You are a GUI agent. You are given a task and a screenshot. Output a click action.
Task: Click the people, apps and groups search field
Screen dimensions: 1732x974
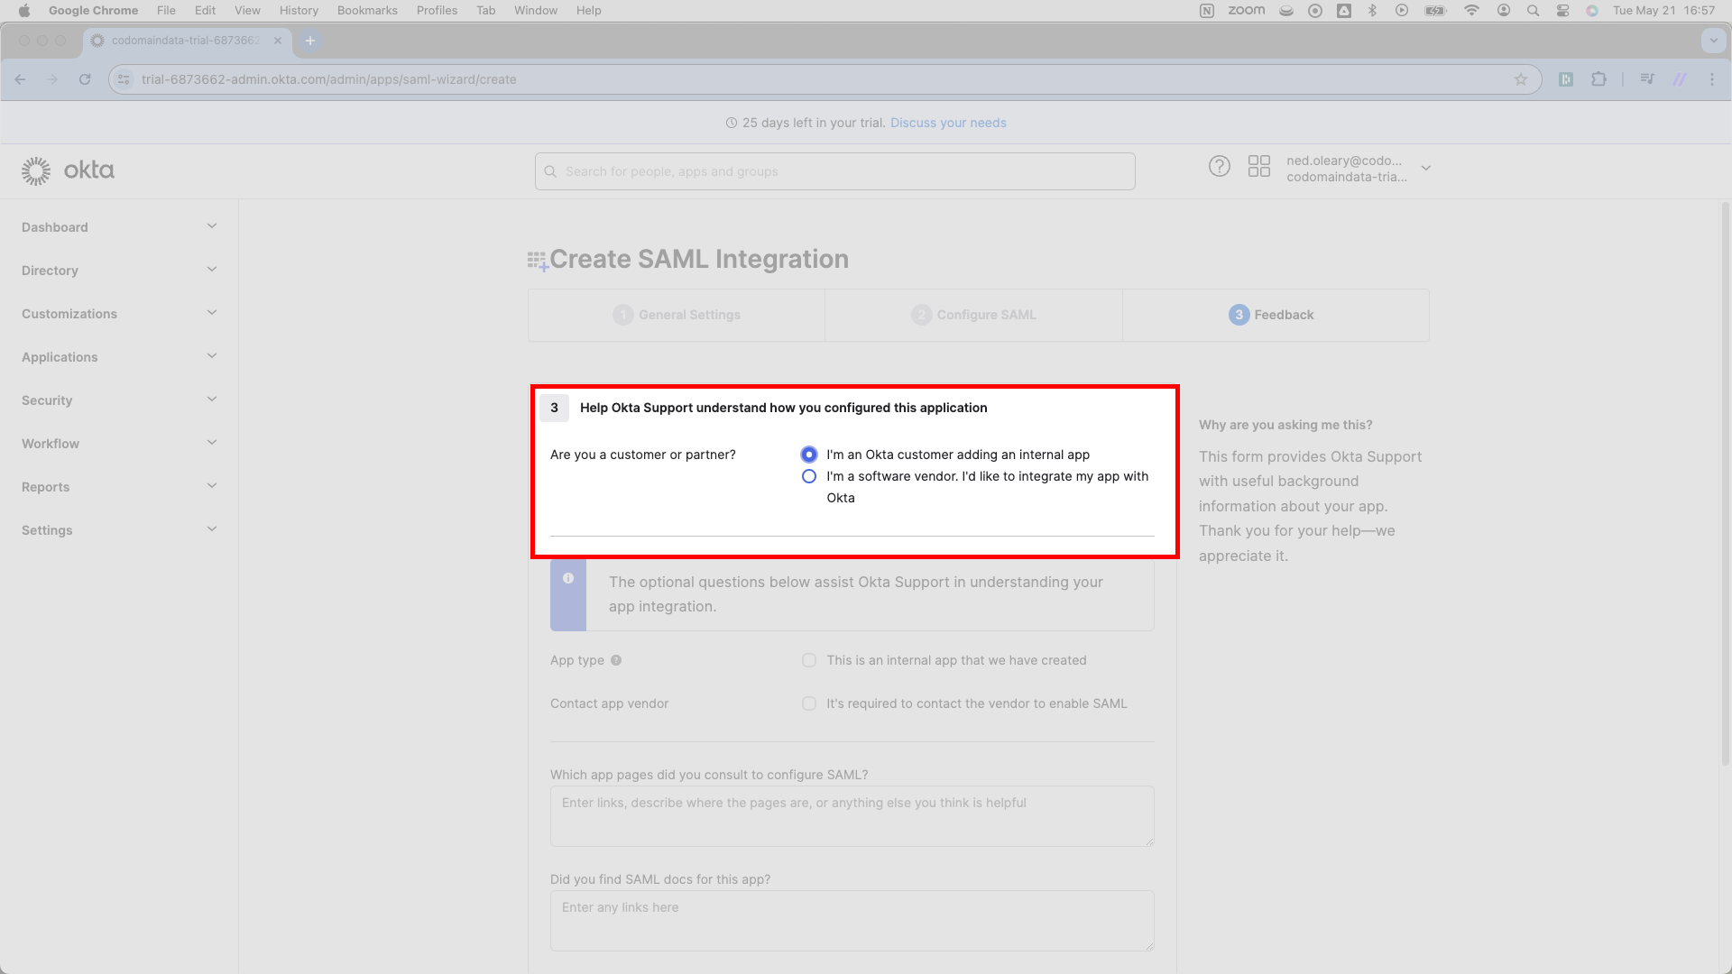point(834,171)
